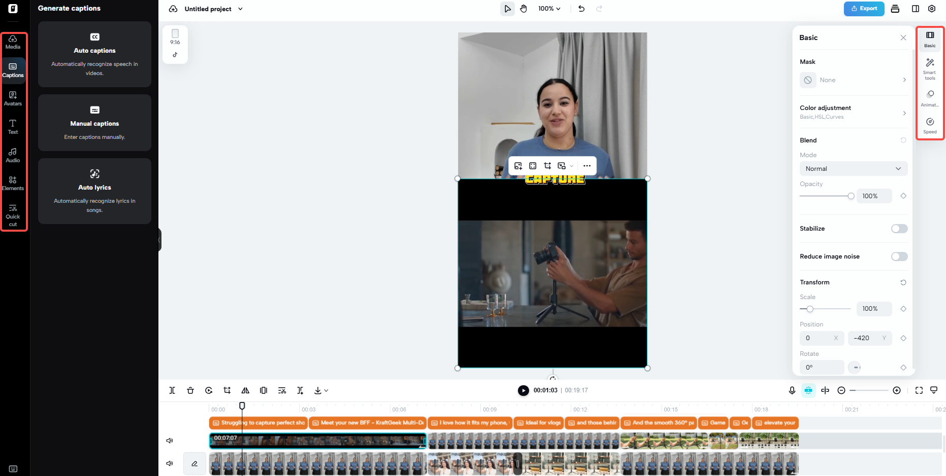Choose Manual captions
This screenshot has height=476, width=946.
(94, 123)
